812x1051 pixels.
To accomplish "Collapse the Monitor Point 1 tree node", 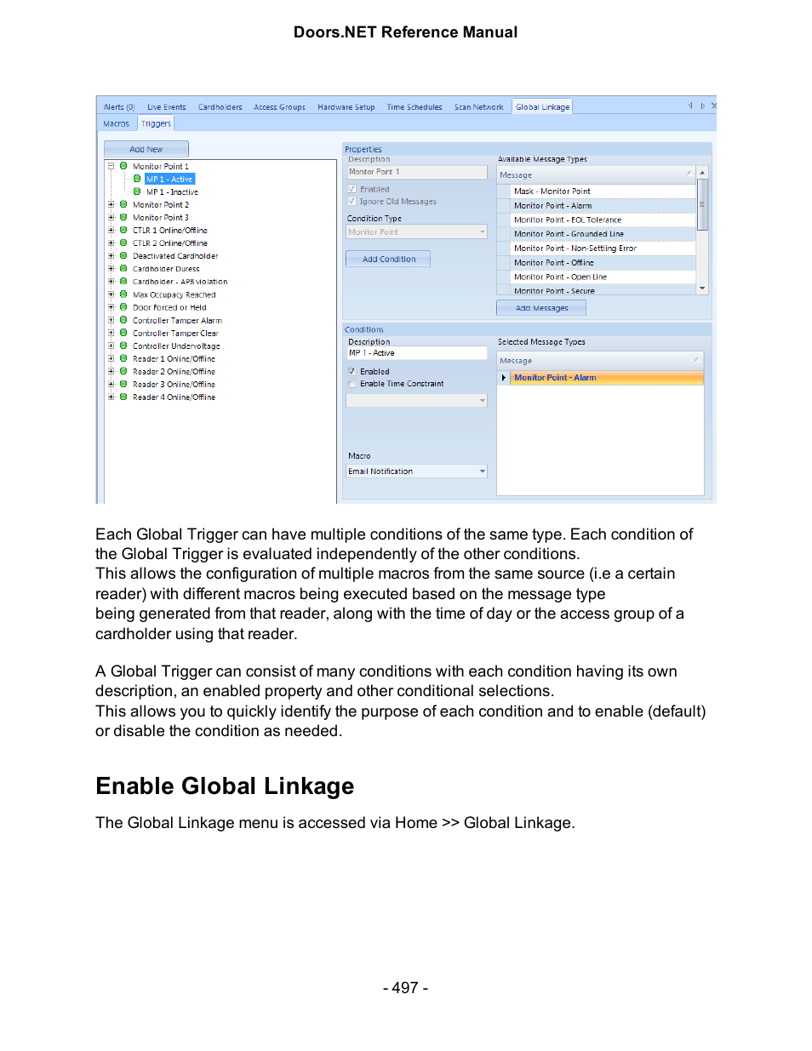I will [111, 167].
